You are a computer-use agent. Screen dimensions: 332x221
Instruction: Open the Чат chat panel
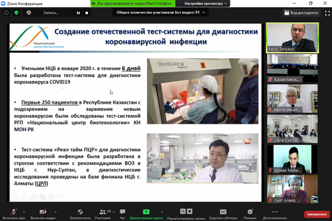pos(122,214)
